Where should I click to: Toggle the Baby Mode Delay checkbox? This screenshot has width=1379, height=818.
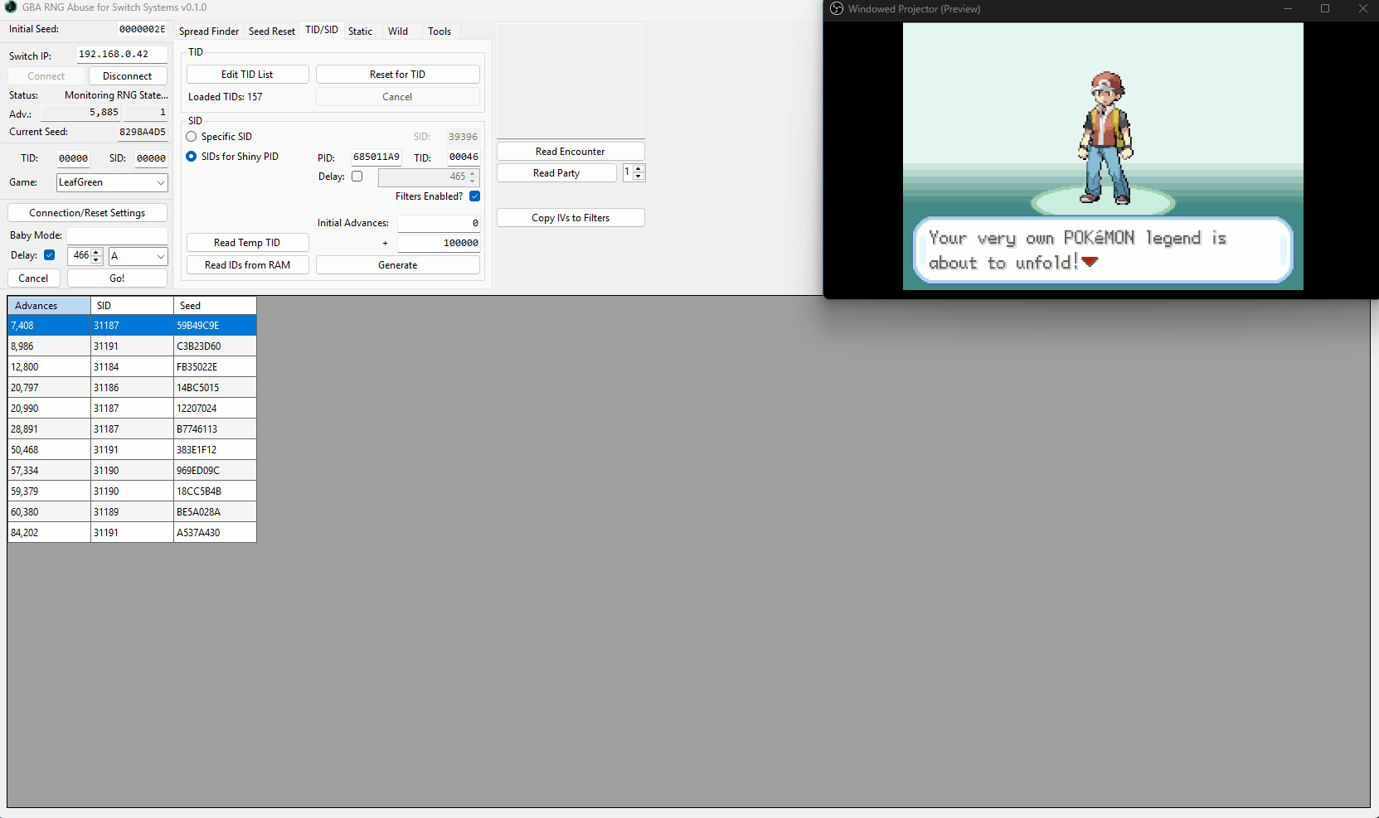click(50, 255)
